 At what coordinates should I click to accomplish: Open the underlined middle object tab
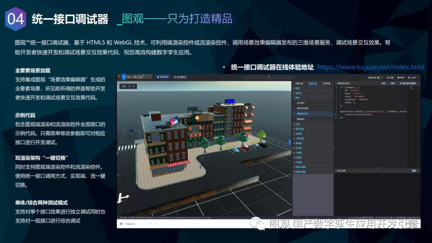click(313, 84)
